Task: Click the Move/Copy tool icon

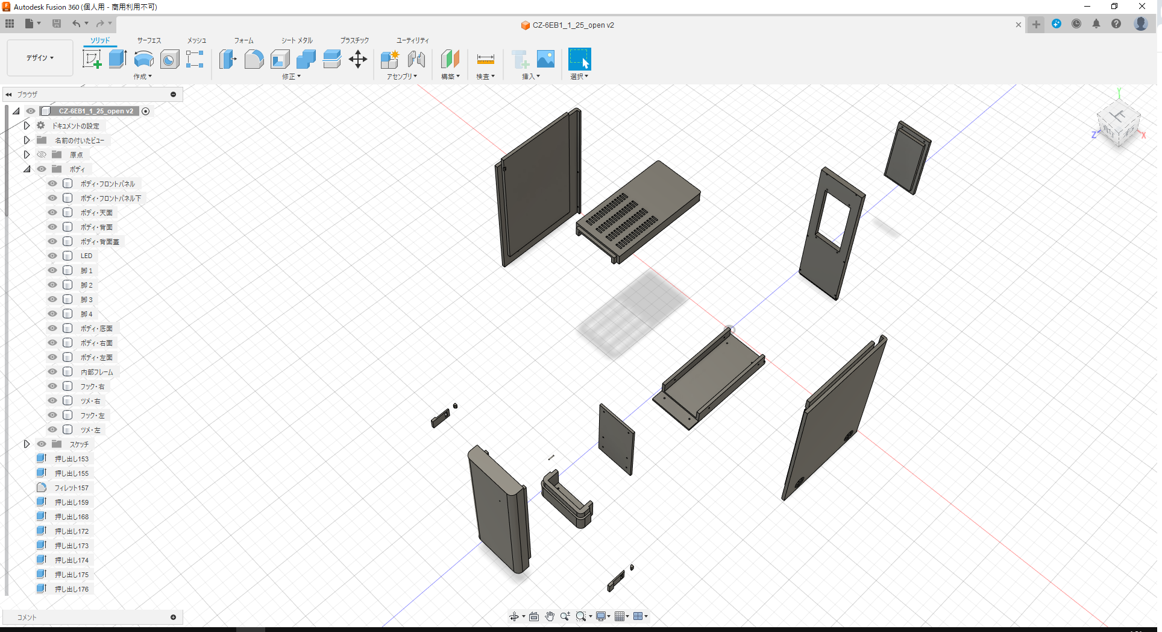Action: (358, 58)
